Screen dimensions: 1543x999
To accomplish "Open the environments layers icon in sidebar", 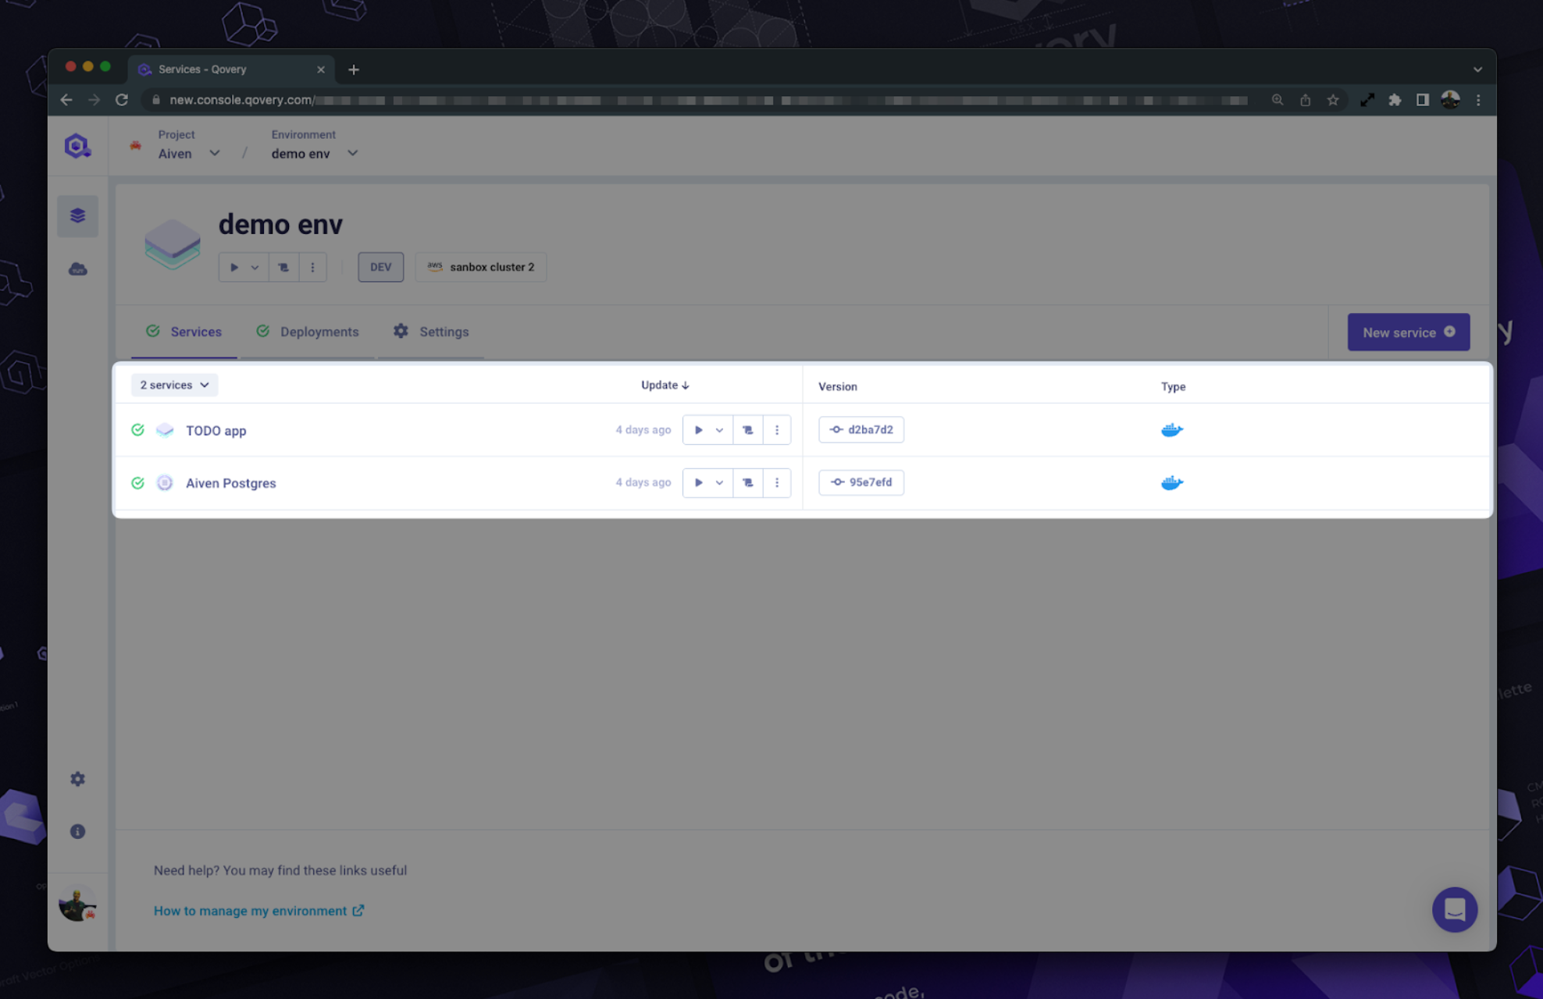I will (77, 215).
